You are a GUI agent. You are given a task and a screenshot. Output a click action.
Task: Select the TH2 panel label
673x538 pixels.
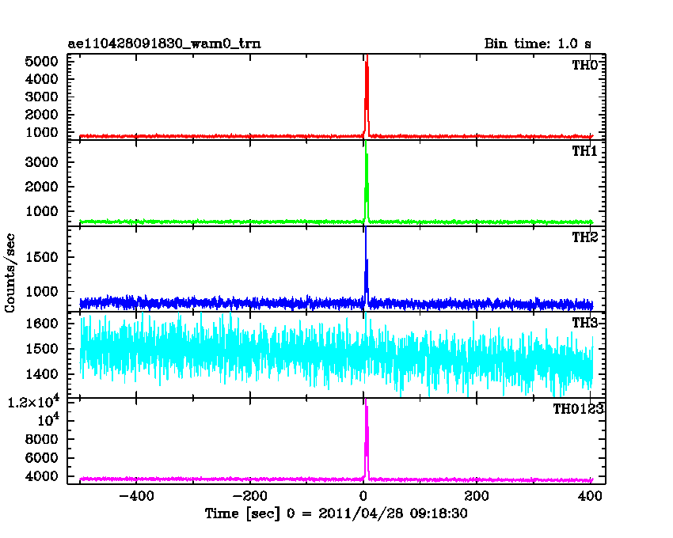point(584,237)
